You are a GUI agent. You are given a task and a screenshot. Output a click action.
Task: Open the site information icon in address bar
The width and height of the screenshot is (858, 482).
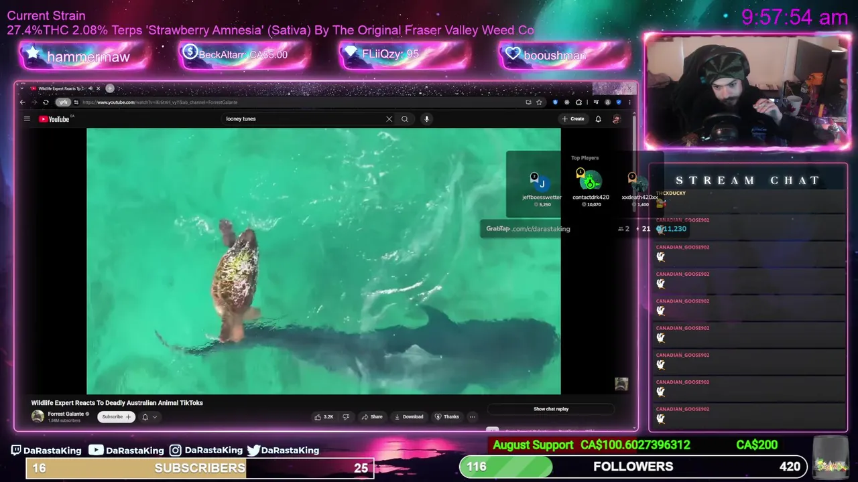(76, 102)
